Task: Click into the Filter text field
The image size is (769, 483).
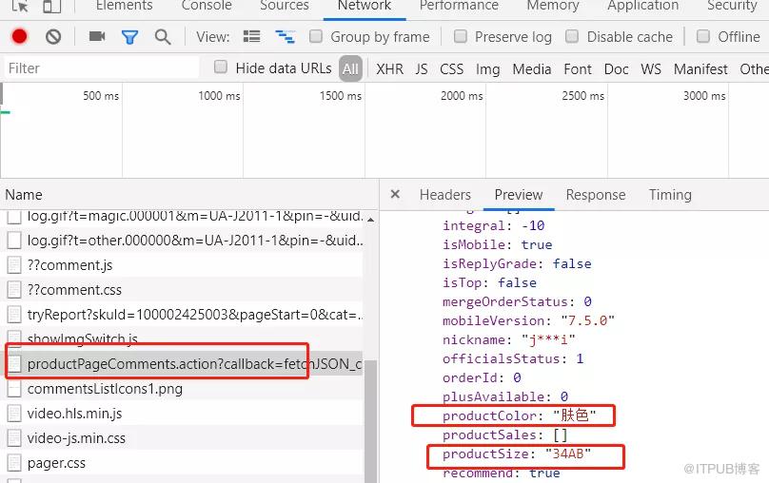Action: click(x=102, y=68)
